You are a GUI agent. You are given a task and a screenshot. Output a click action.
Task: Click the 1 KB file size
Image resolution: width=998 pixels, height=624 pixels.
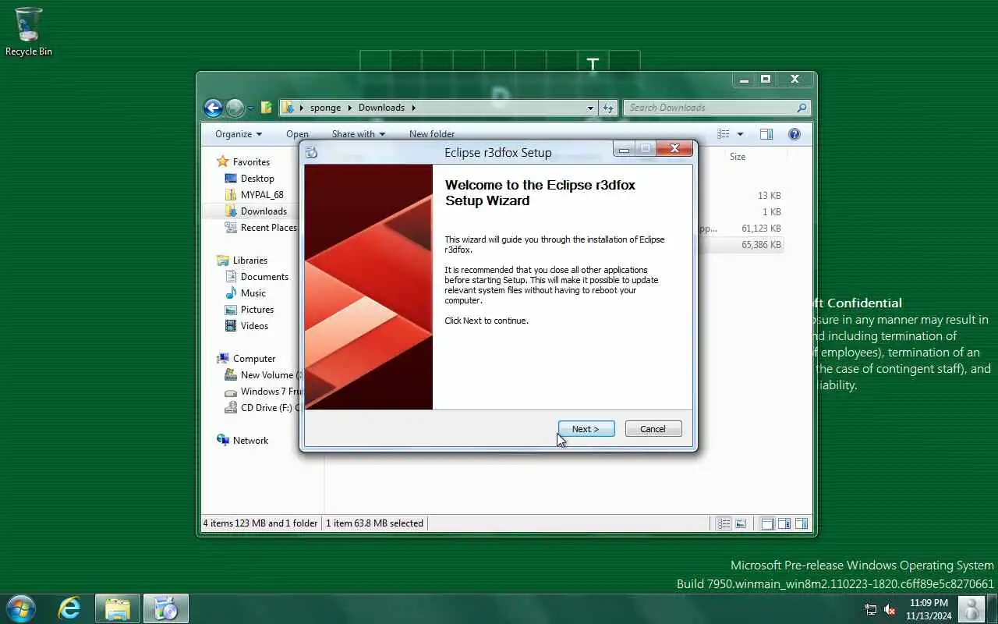[x=772, y=211]
